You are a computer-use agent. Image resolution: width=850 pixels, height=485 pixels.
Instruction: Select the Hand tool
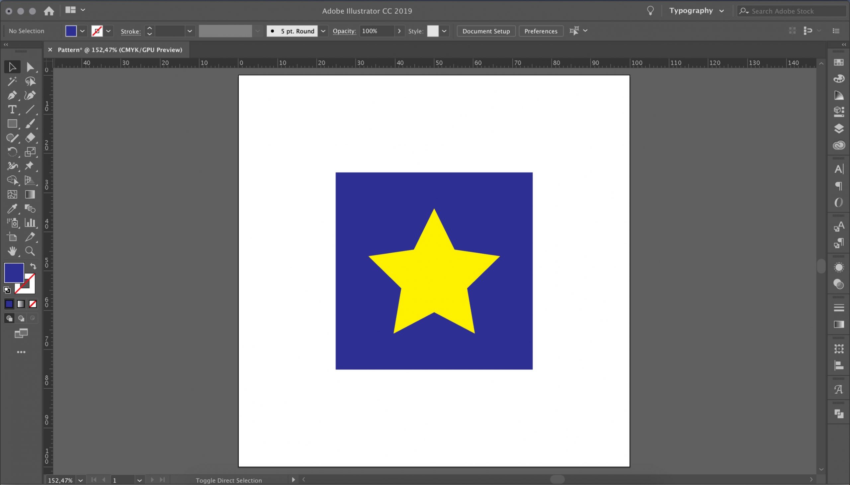pos(12,251)
